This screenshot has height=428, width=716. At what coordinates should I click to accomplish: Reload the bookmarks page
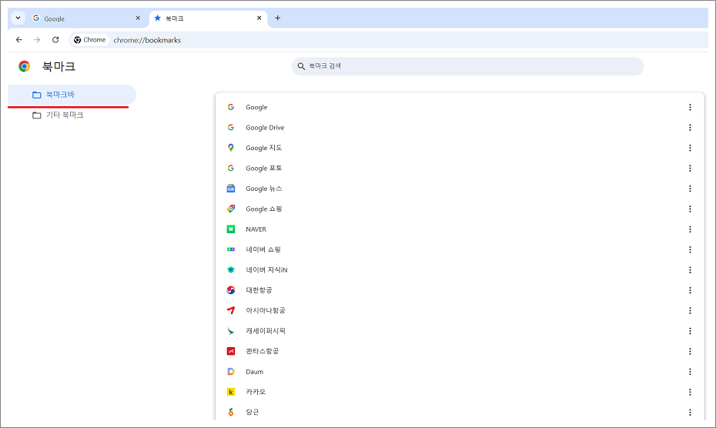[x=55, y=40]
